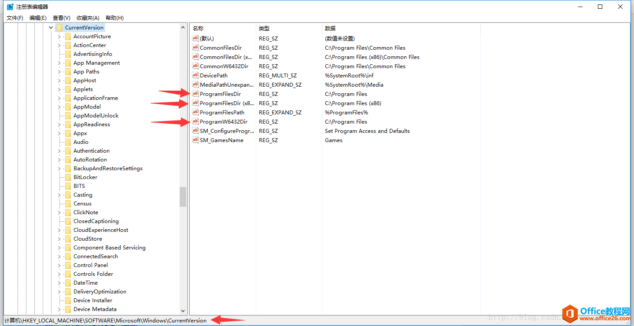The image size is (634, 326).
Task: Select the ClosedCaptioning key
Action: click(x=96, y=221)
